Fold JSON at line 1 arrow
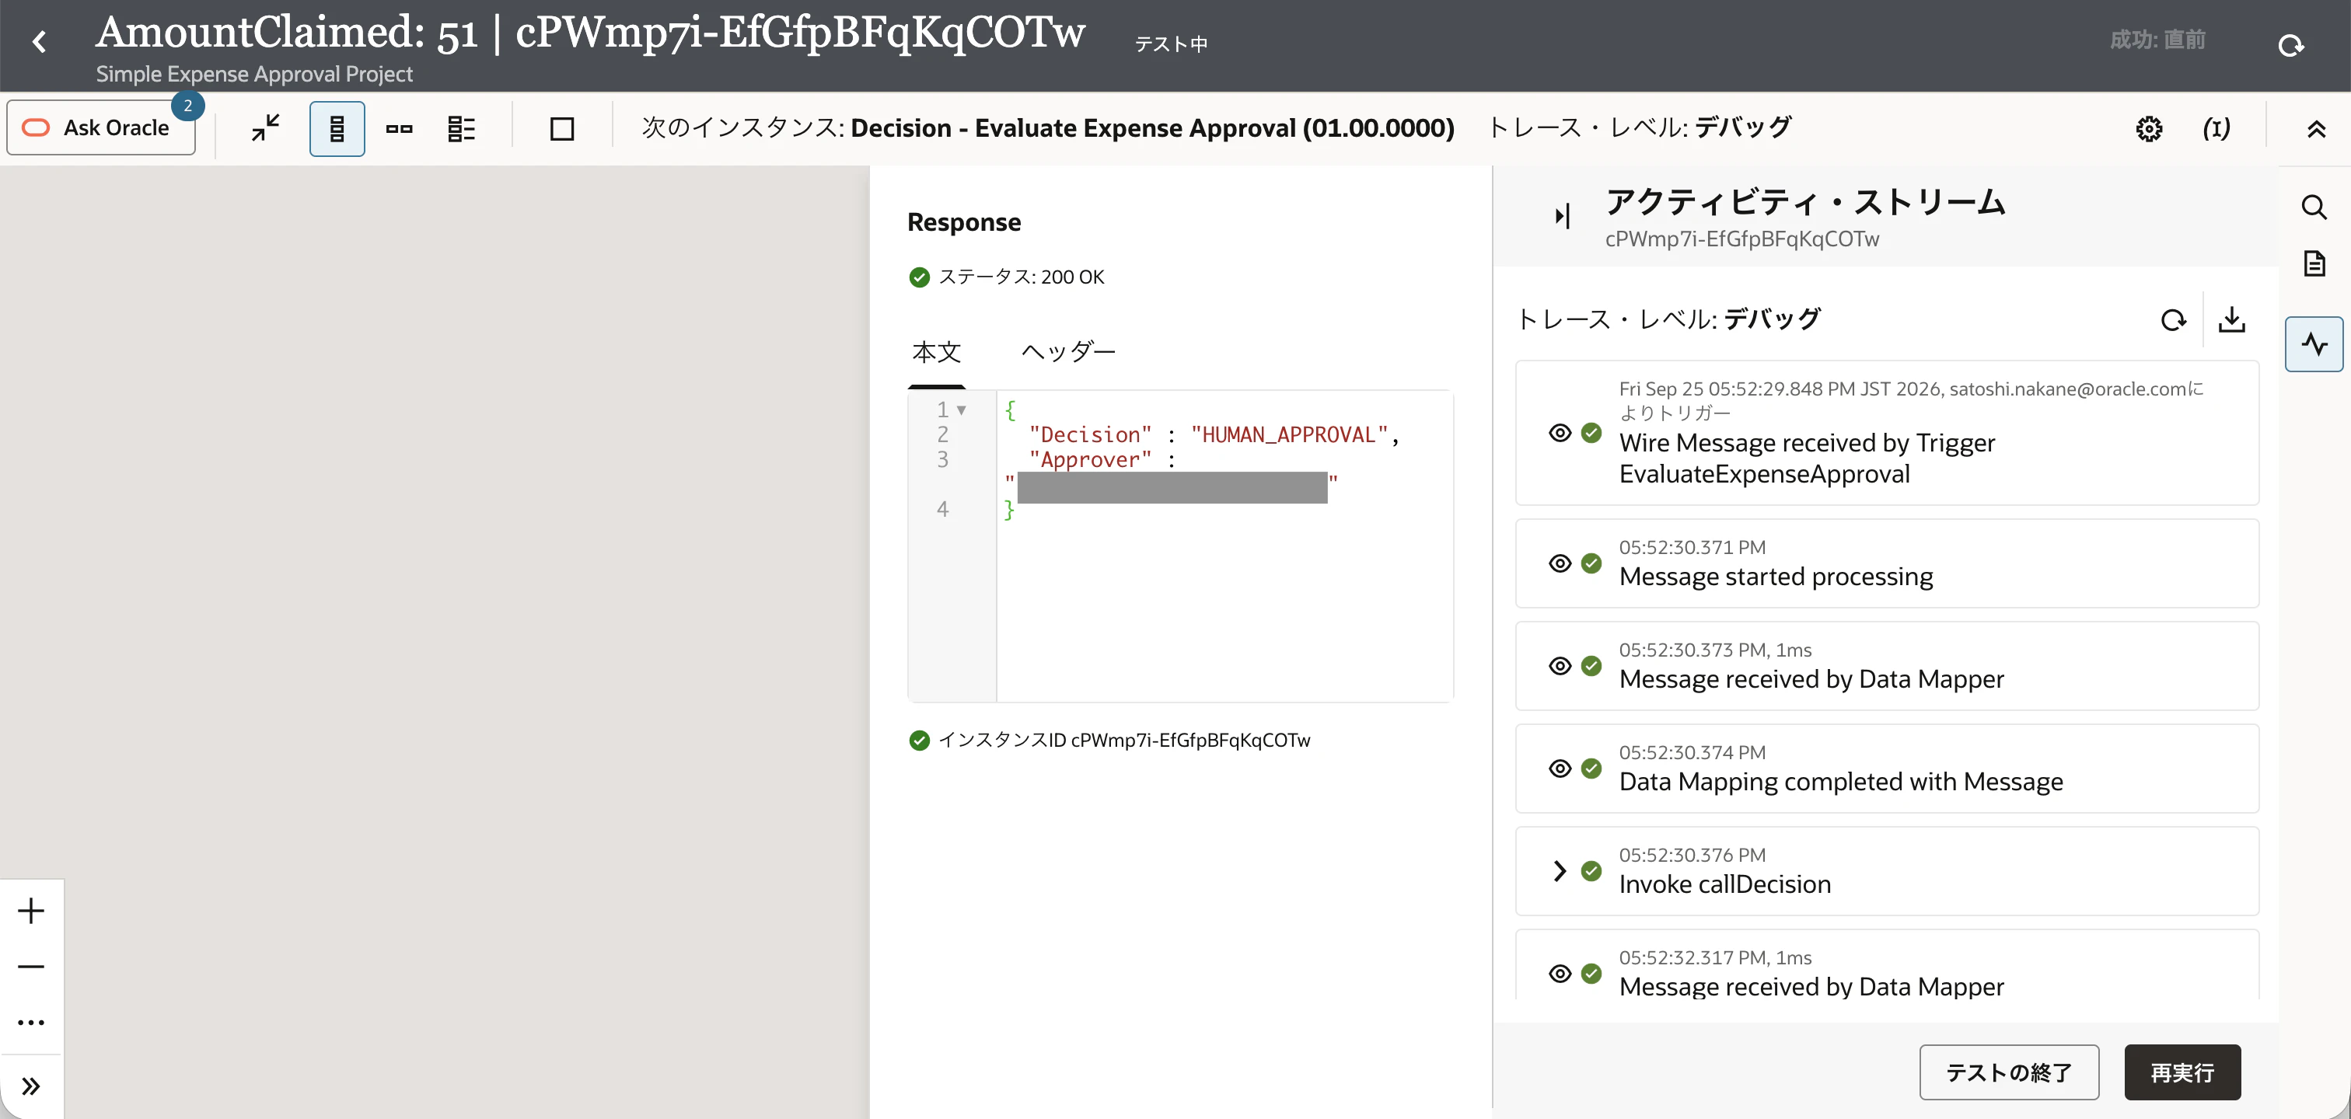The width and height of the screenshot is (2351, 1119). tap(961, 410)
